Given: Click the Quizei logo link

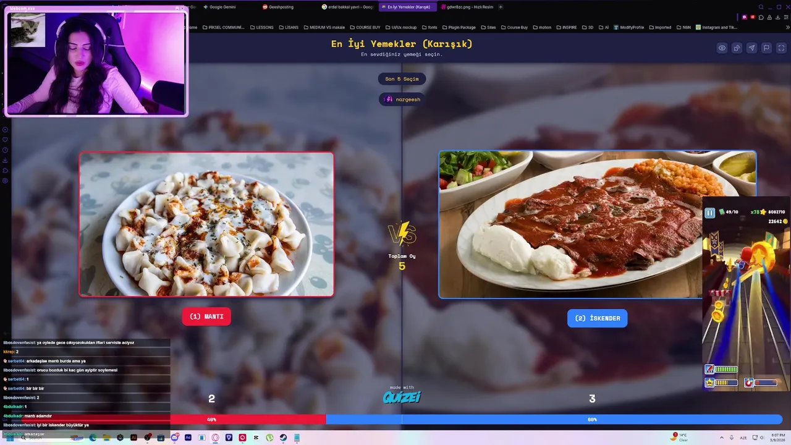Looking at the screenshot, I should (402, 397).
